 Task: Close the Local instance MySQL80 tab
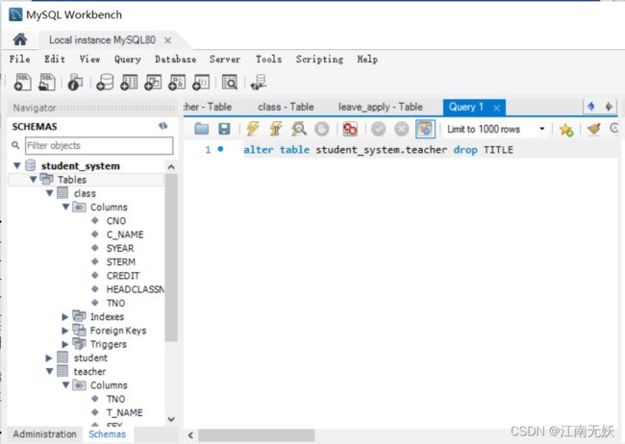pyautogui.click(x=168, y=40)
